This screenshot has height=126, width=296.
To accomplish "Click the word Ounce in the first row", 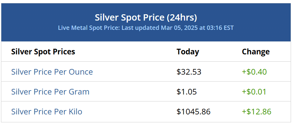I will coord(81,72).
